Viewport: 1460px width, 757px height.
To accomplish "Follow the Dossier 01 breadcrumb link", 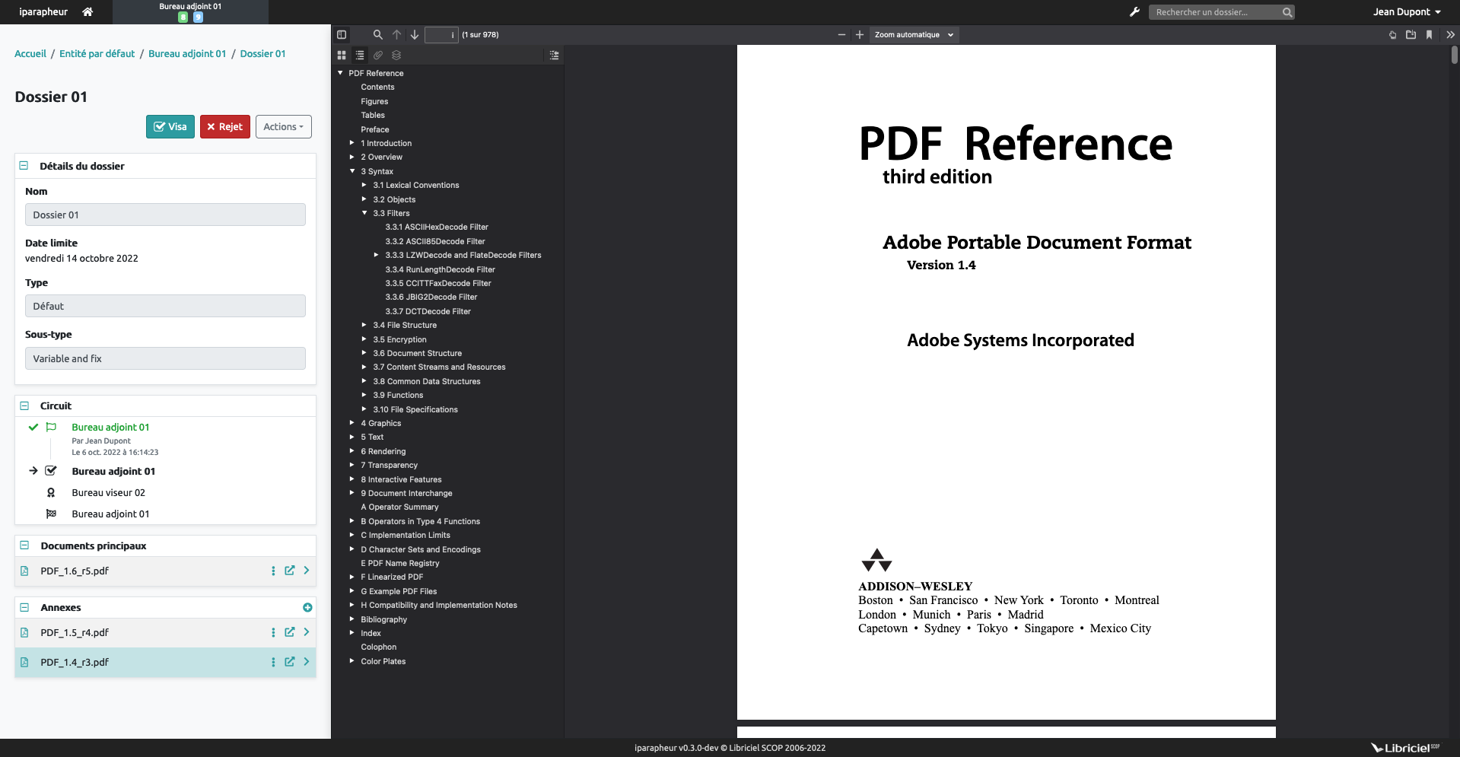I will (262, 53).
